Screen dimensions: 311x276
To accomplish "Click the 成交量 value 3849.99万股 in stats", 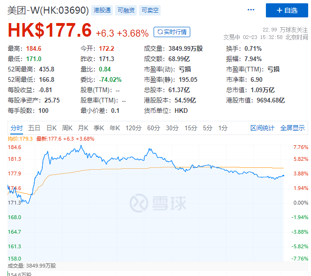I will (186, 48).
